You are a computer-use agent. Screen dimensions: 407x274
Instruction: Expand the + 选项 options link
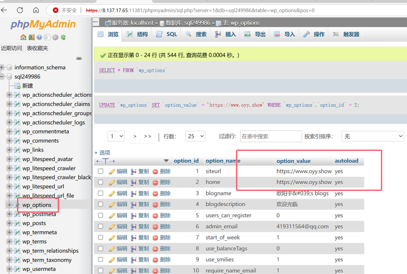point(102,153)
